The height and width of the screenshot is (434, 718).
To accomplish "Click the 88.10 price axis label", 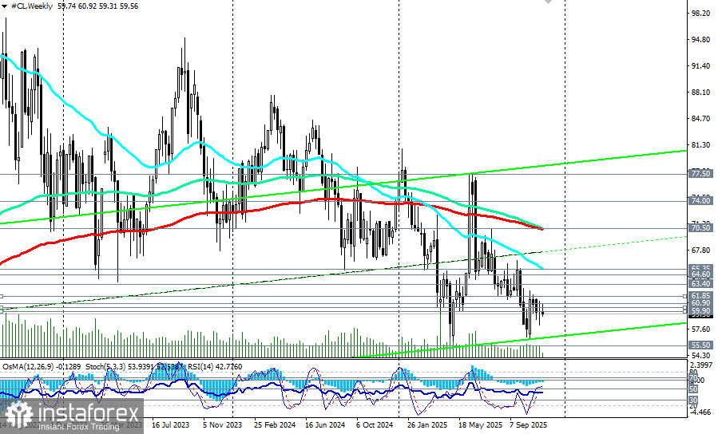I will pos(700,93).
